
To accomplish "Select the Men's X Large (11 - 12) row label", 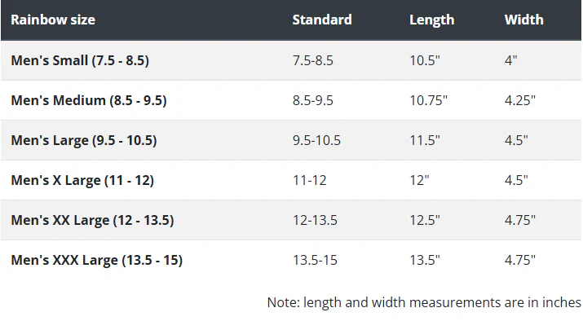I will tap(82, 181).
